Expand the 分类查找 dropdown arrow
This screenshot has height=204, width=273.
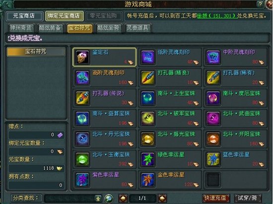(98, 198)
